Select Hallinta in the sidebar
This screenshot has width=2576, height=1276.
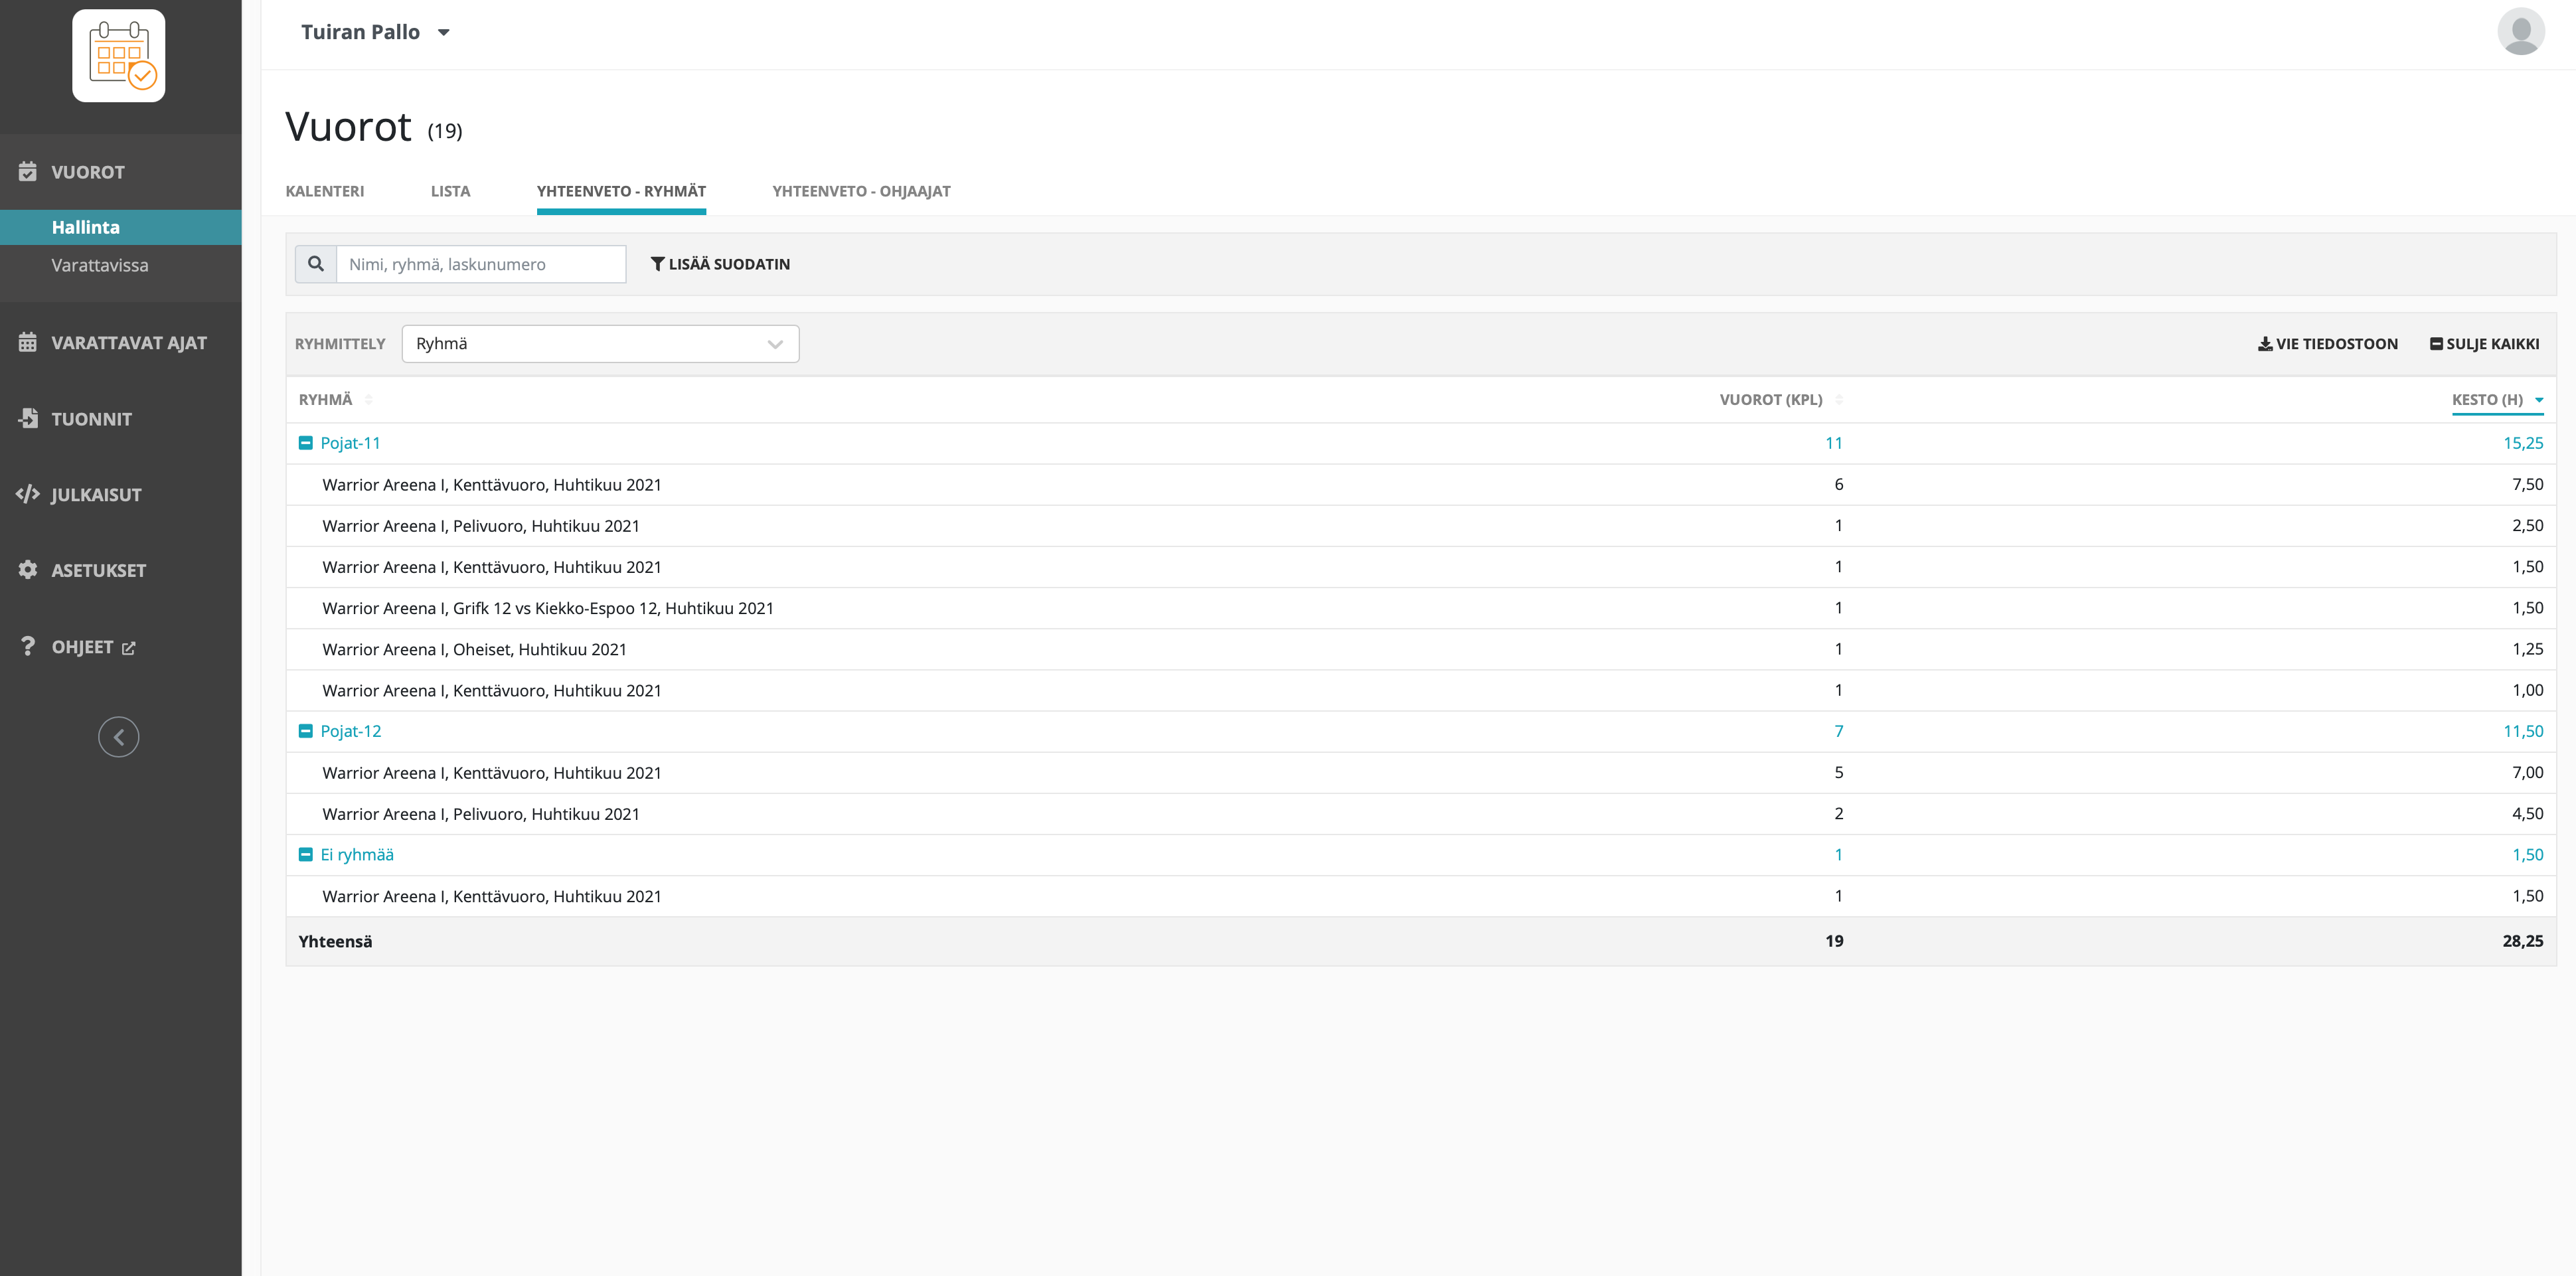pos(121,227)
